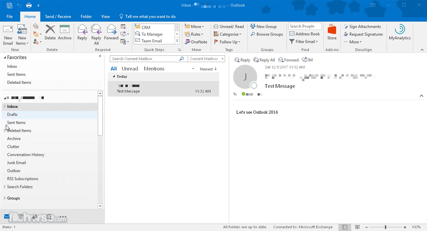Image resolution: width=427 pixels, height=231 pixels.
Task: Open the Quick Steps dialog launcher
Action: [x=179, y=50]
